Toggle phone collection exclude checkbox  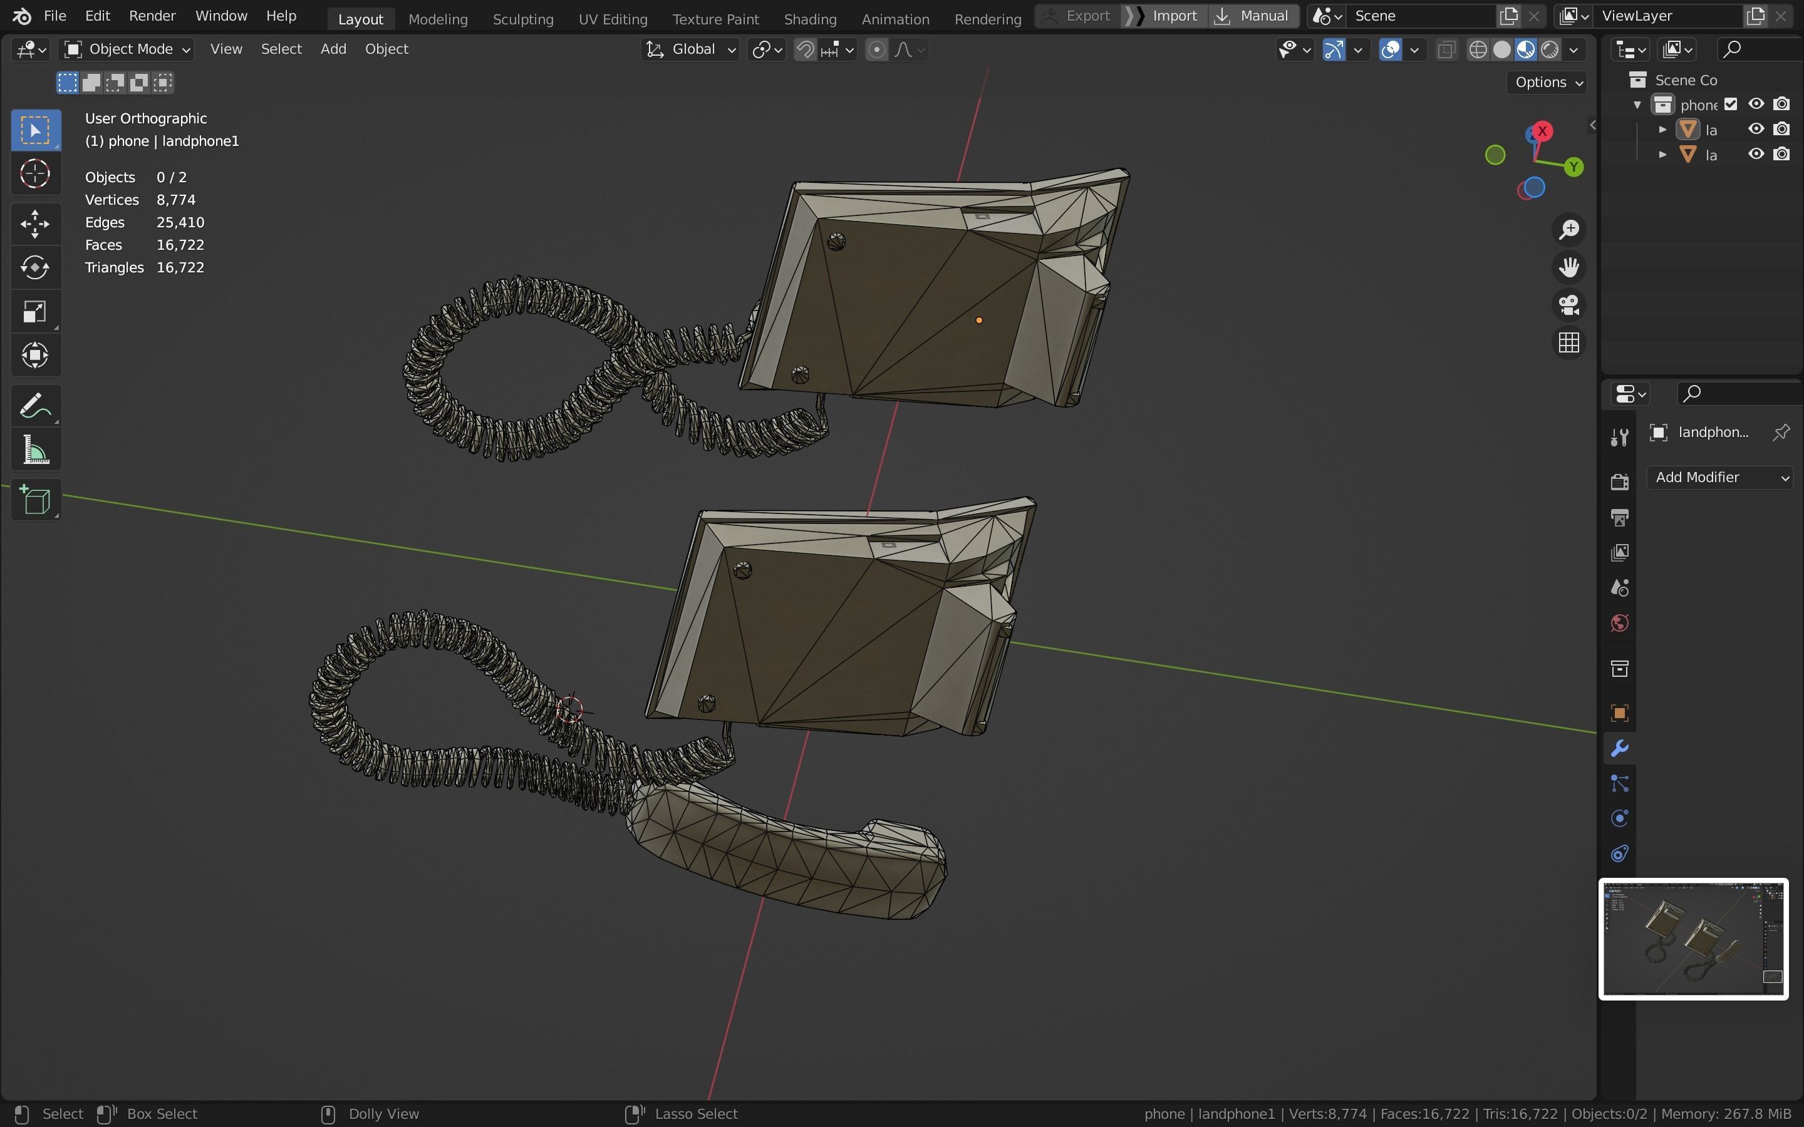1731,105
